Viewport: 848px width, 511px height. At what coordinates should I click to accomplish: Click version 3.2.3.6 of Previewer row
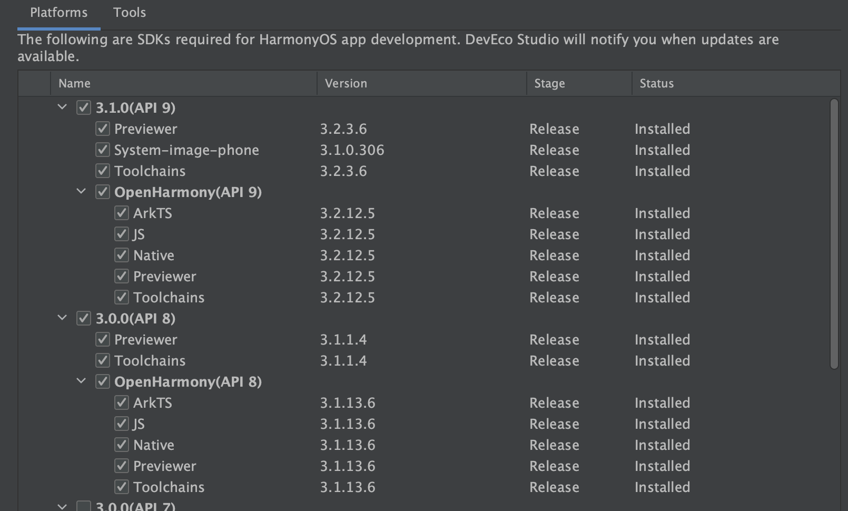pos(343,129)
